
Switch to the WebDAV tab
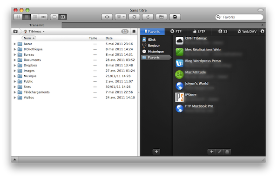[247, 32]
